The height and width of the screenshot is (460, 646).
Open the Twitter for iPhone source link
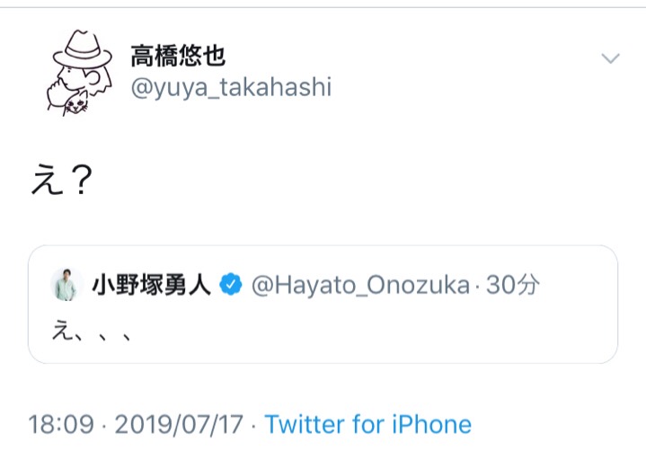point(367,424)
